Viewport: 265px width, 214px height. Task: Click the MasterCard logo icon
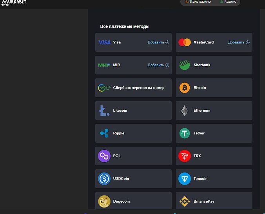tap(184, 42)
